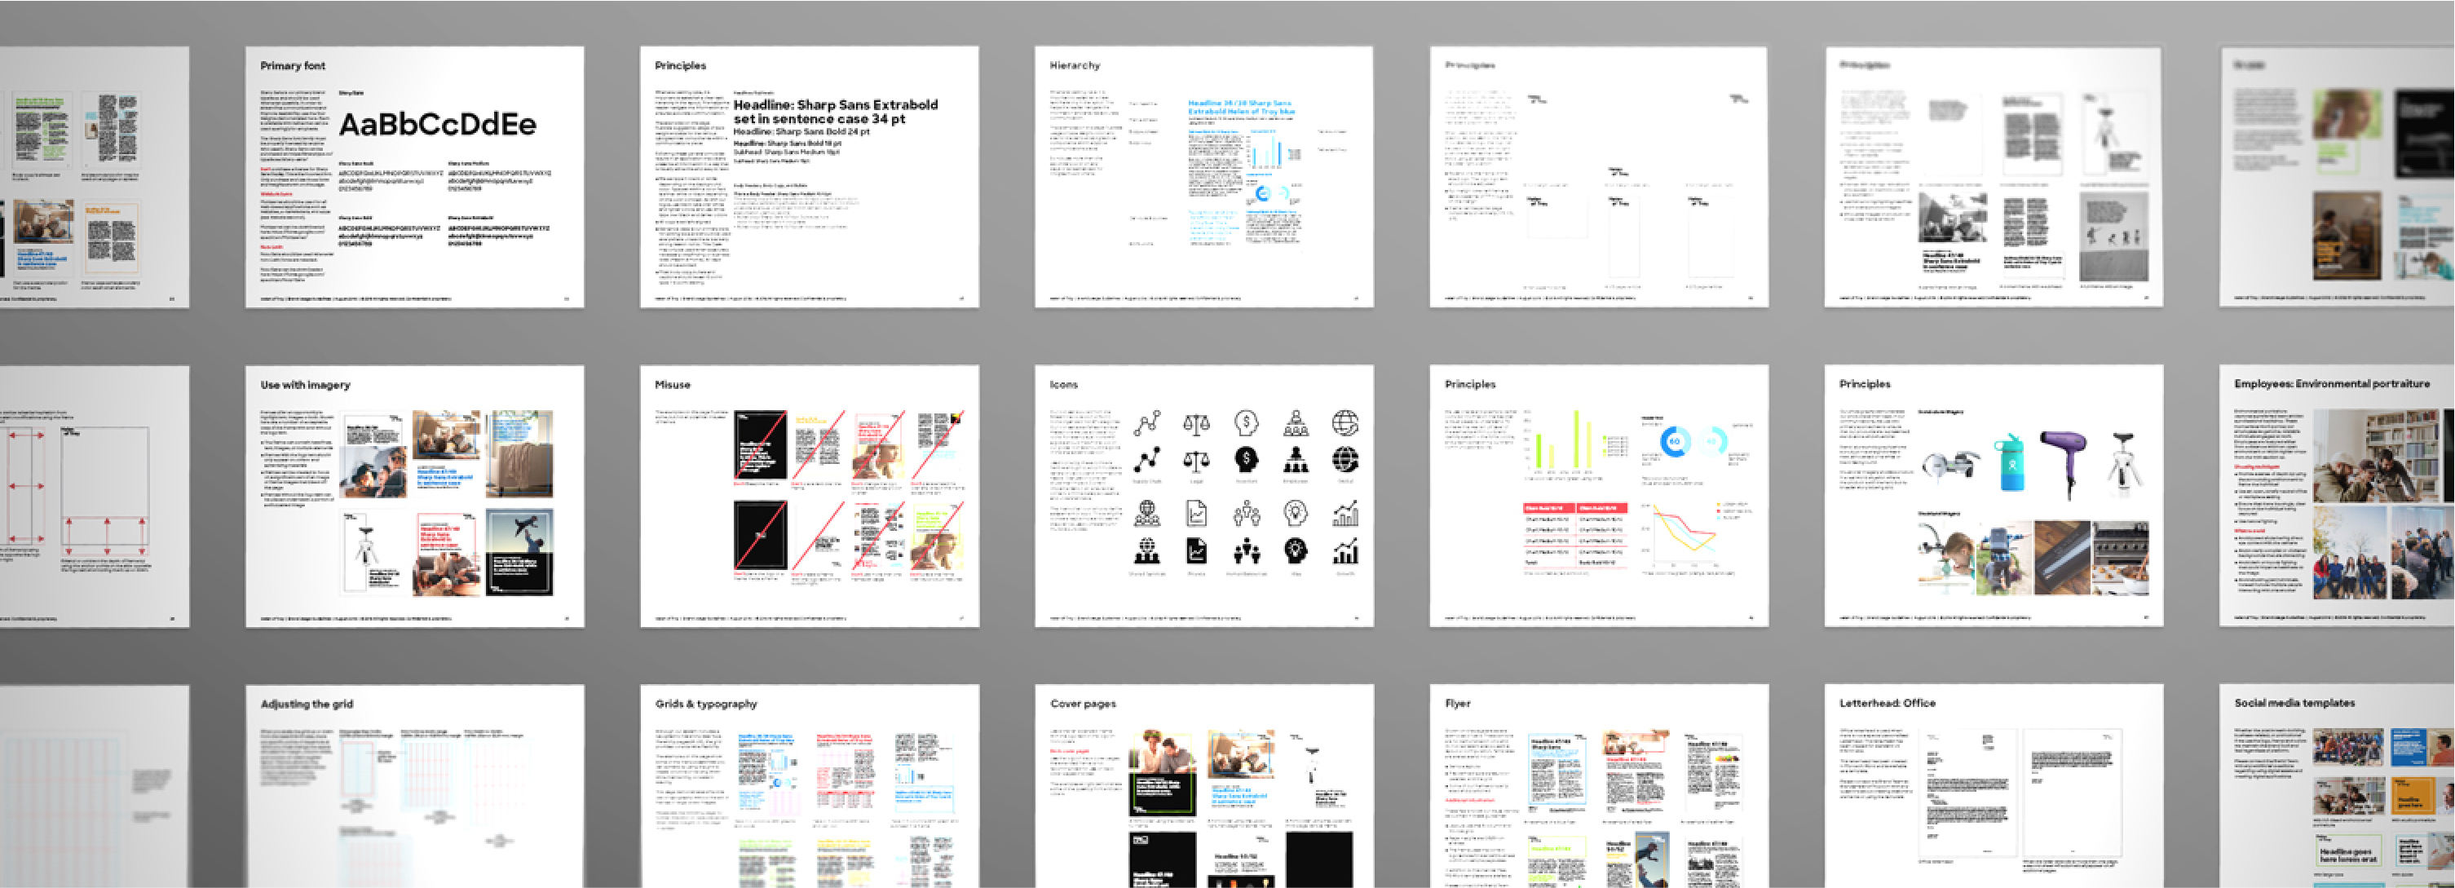Click the outline lightbulb head Idea icon
Viewport: 2455px width, 888px height.
pyautogui.click(x=1295, y=515)
